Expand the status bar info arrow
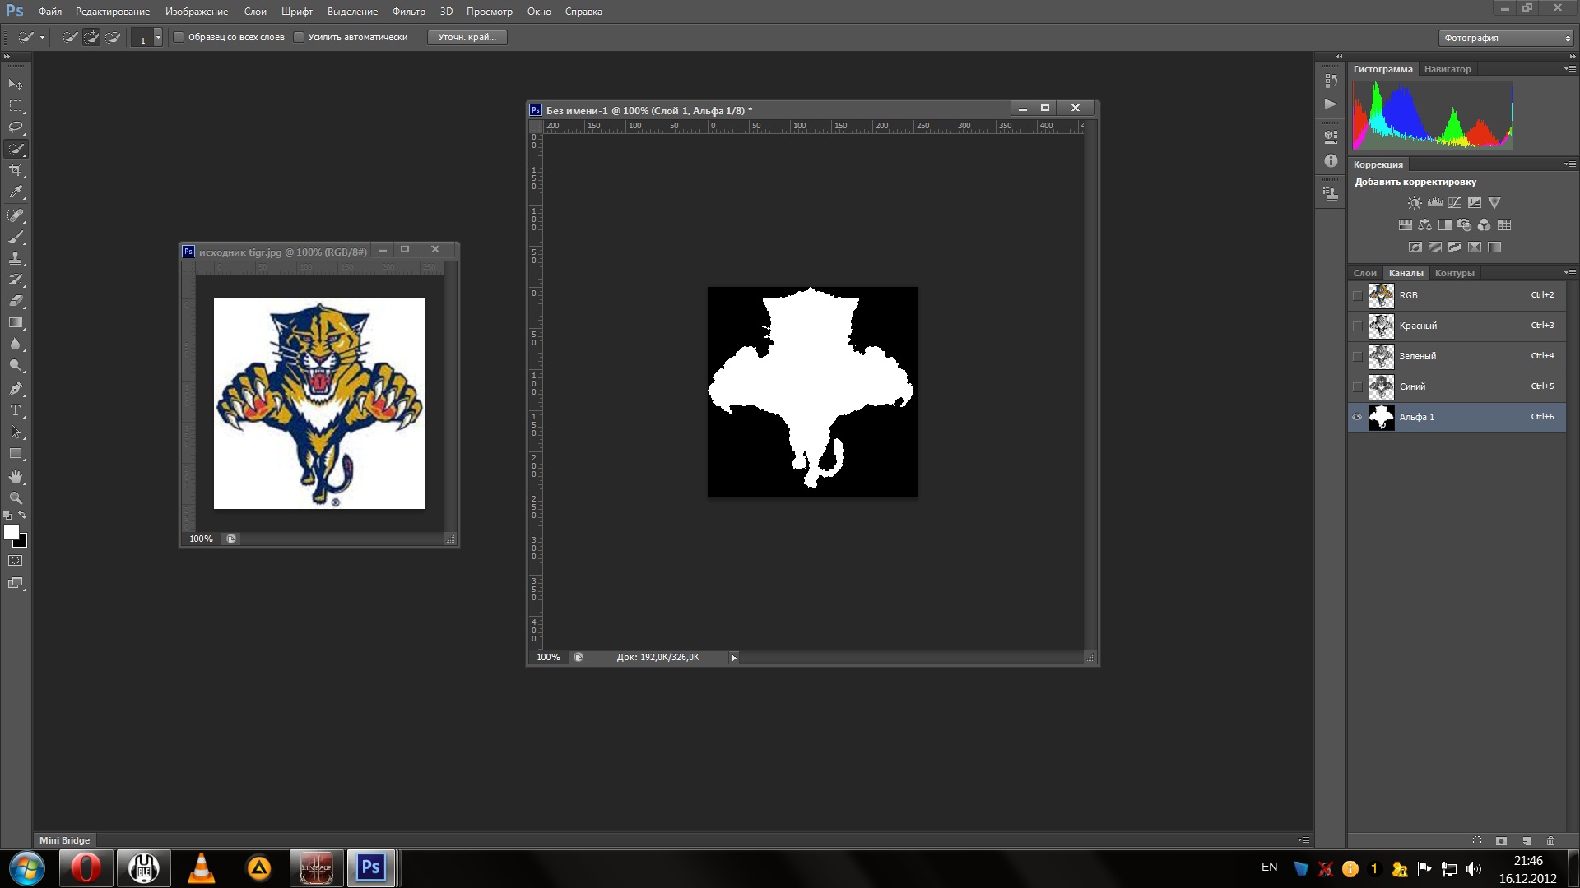The width and height of the screenshot is (1580, 888). (x=733, y=658)
